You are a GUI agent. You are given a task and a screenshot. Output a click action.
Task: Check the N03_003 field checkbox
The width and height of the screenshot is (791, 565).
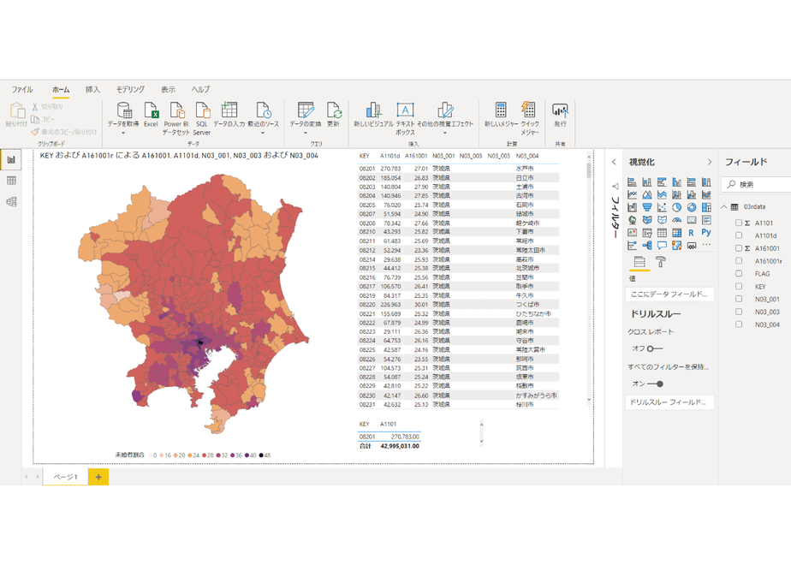point(739,312)
